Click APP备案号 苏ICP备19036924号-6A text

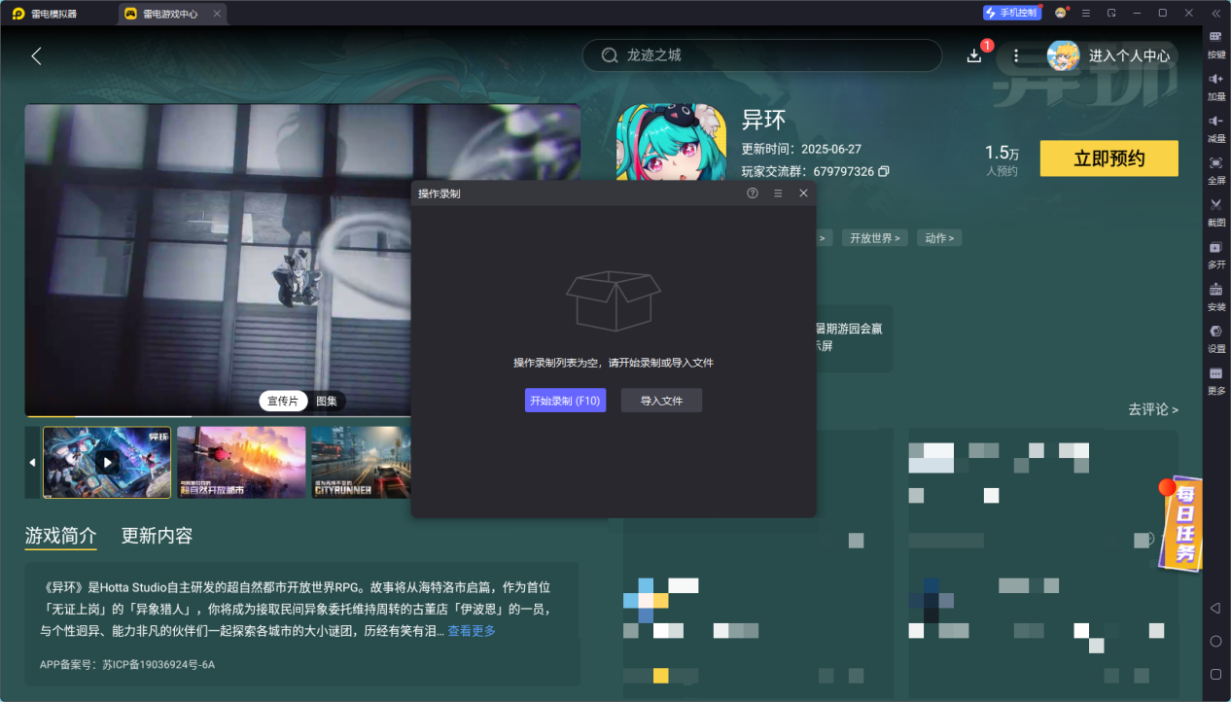click(127, 665)
